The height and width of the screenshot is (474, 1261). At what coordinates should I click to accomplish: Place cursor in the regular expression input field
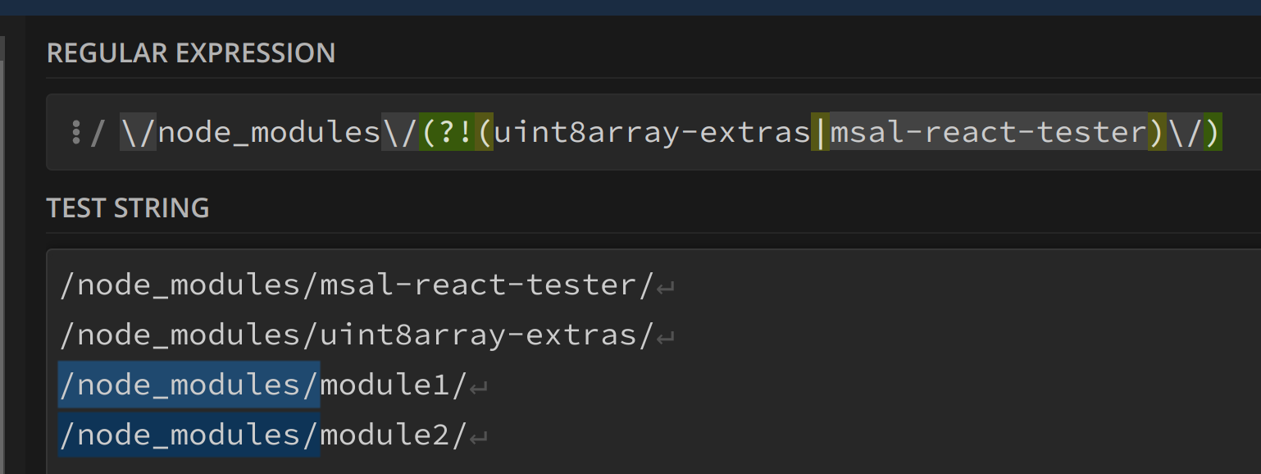(x=653, y=132)
